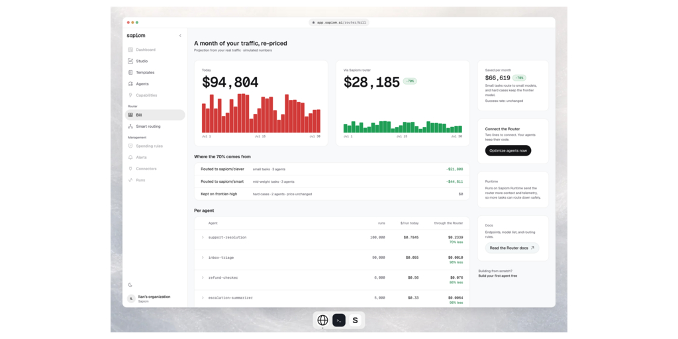The height and width of the screenshot is (339, 678).
Task: Click the Build your first agent free link
Action: tap(497, 276)
